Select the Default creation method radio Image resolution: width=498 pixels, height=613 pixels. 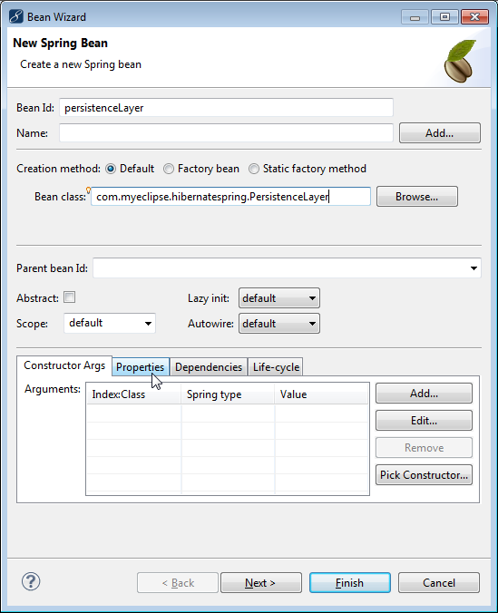[111, 169]
